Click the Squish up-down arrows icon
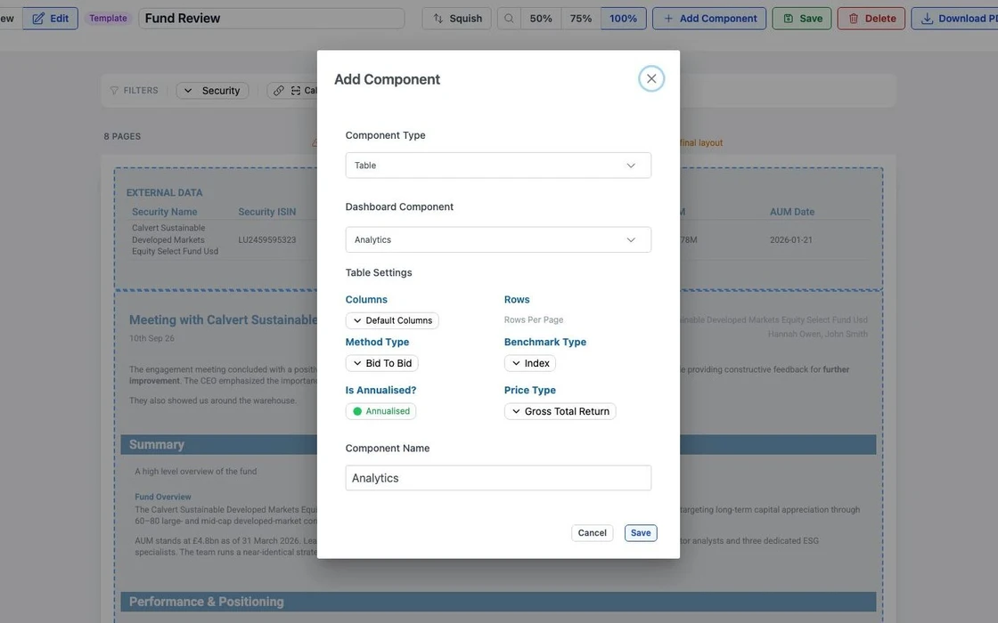This screenshot has width=998, height=623. (x=438, y=19)
